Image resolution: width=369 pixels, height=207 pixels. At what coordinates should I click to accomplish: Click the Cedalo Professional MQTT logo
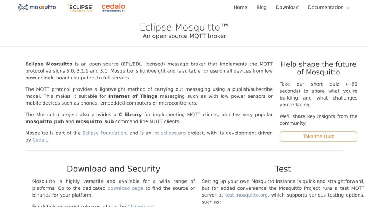[x=113, y=7]
